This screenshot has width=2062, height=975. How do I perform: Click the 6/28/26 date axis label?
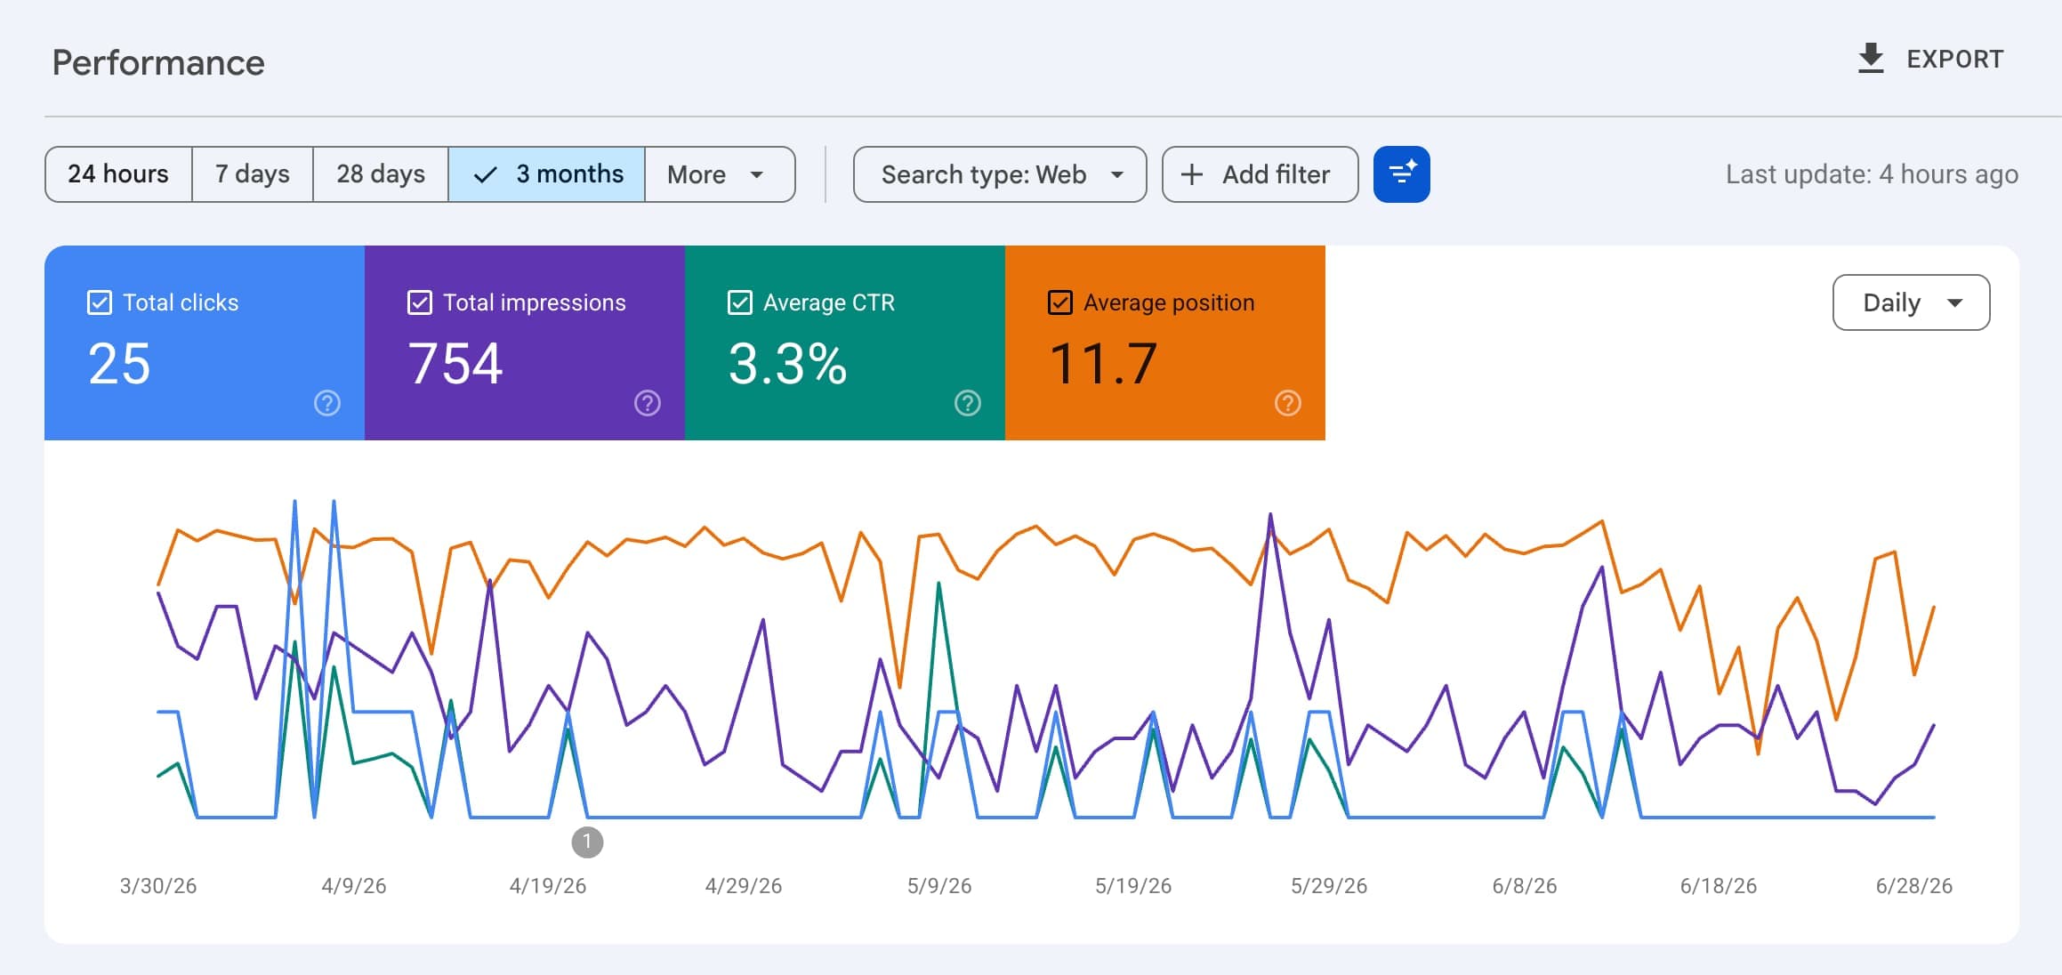[1914, 886]
